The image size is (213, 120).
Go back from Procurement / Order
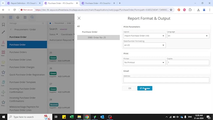click(11, 29)
